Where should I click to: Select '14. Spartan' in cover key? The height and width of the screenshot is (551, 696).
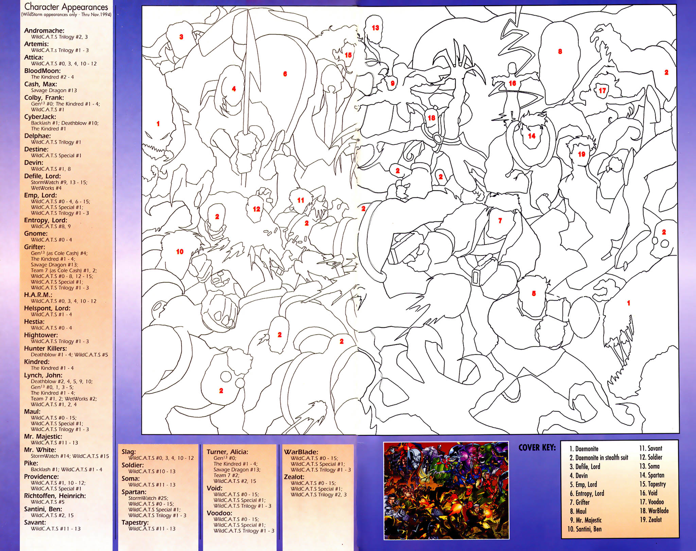tap(652, 475)
